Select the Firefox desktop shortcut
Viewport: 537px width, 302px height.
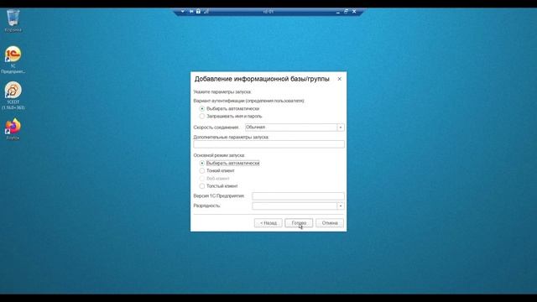tap(13, 129)
